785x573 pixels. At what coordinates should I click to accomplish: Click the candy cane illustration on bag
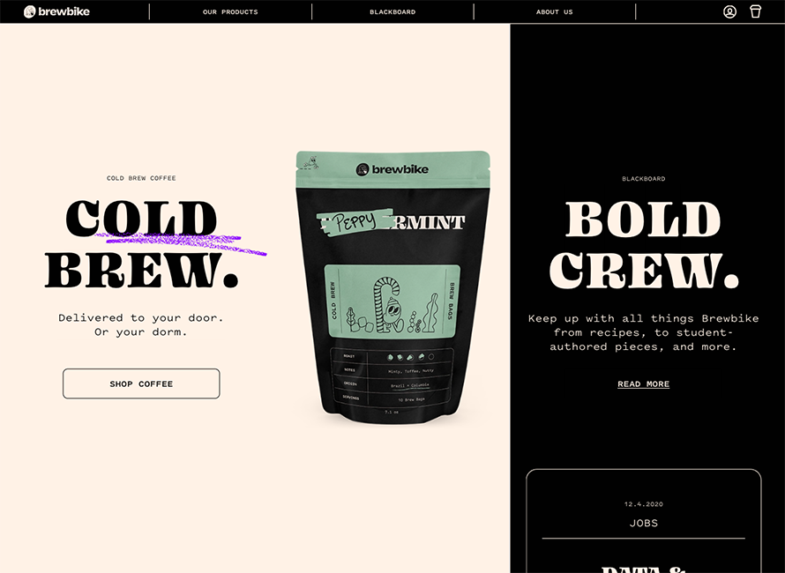click(387, 305)
